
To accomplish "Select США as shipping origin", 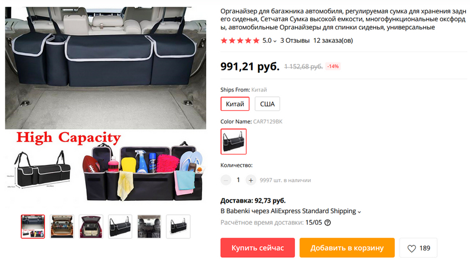I will click(267, 104).
